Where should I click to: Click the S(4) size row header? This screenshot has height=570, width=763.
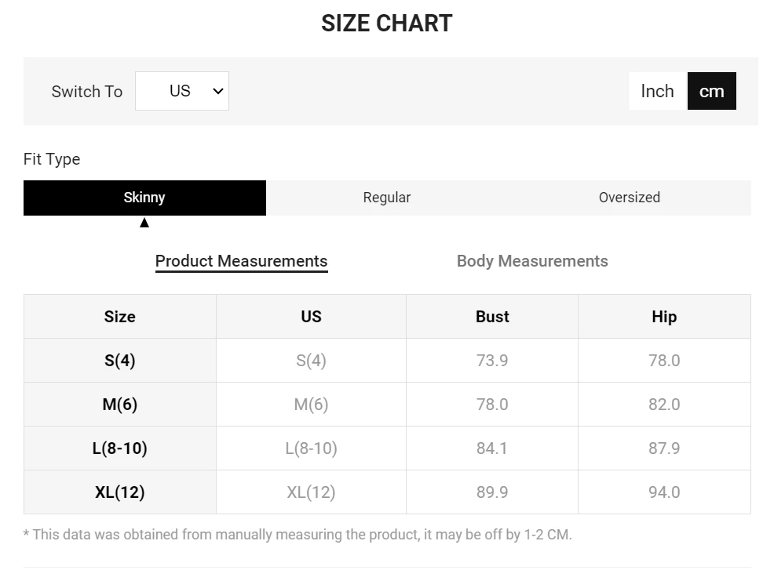coord(119,361)
